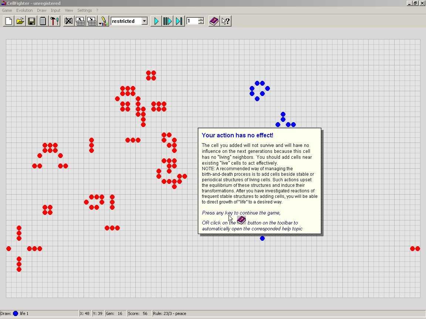This screenshot has width=426, height=319.
Task: Open the notepad document icon in the toolbar
Action: (x=43, y=21)
